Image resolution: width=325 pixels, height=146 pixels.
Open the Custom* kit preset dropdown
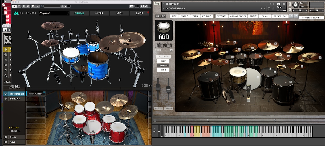point(54,13)
